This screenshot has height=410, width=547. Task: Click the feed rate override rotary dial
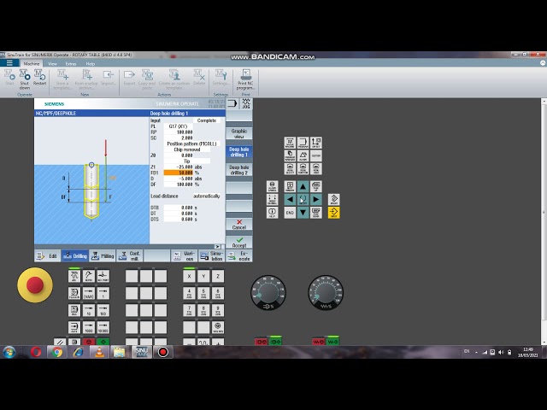point(326,292)
